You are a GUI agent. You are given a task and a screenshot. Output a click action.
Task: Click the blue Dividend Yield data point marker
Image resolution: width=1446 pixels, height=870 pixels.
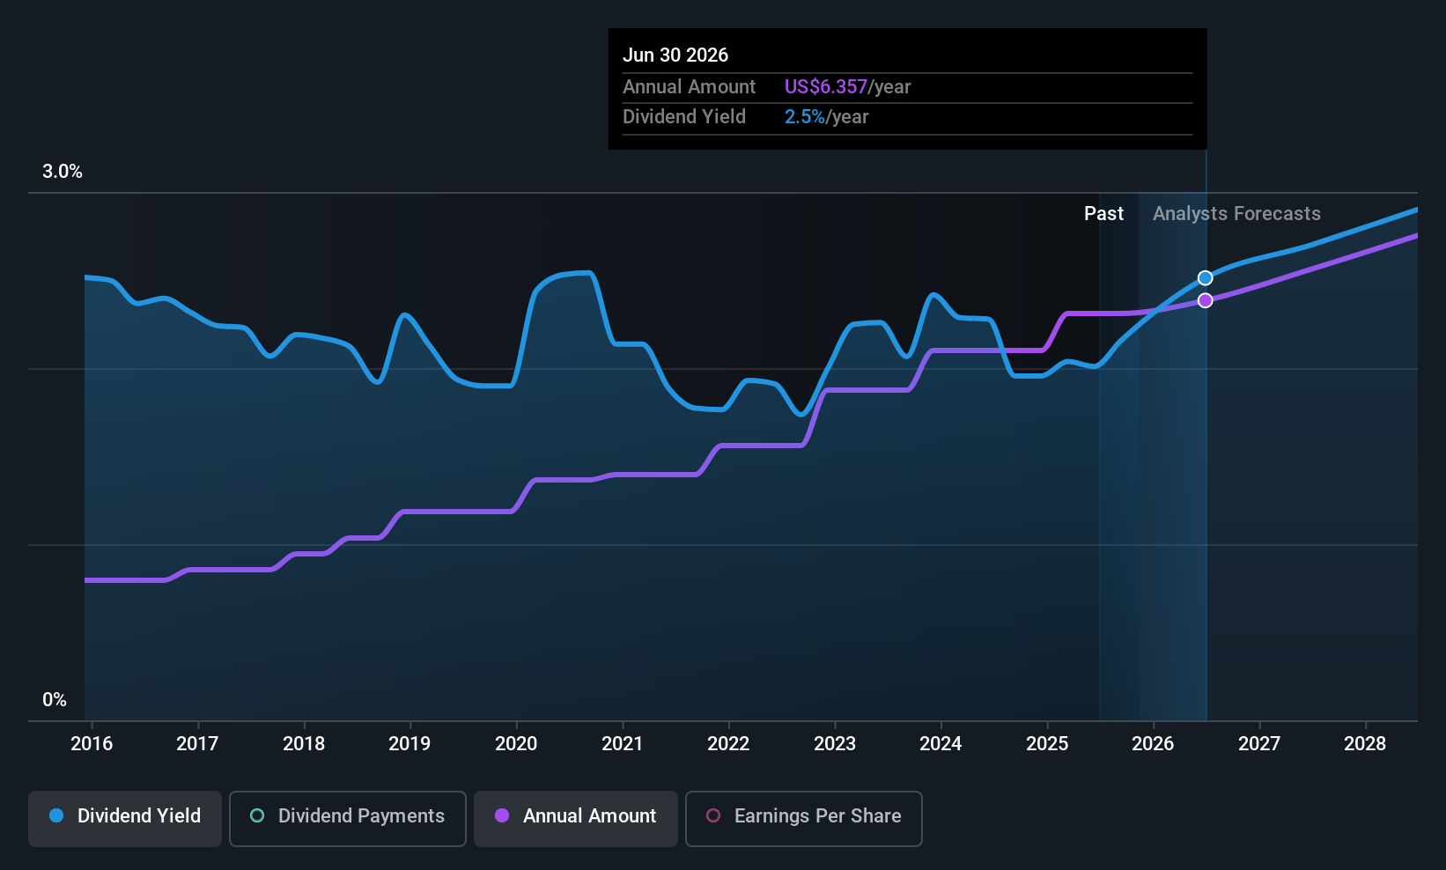tap(1206, 278)
